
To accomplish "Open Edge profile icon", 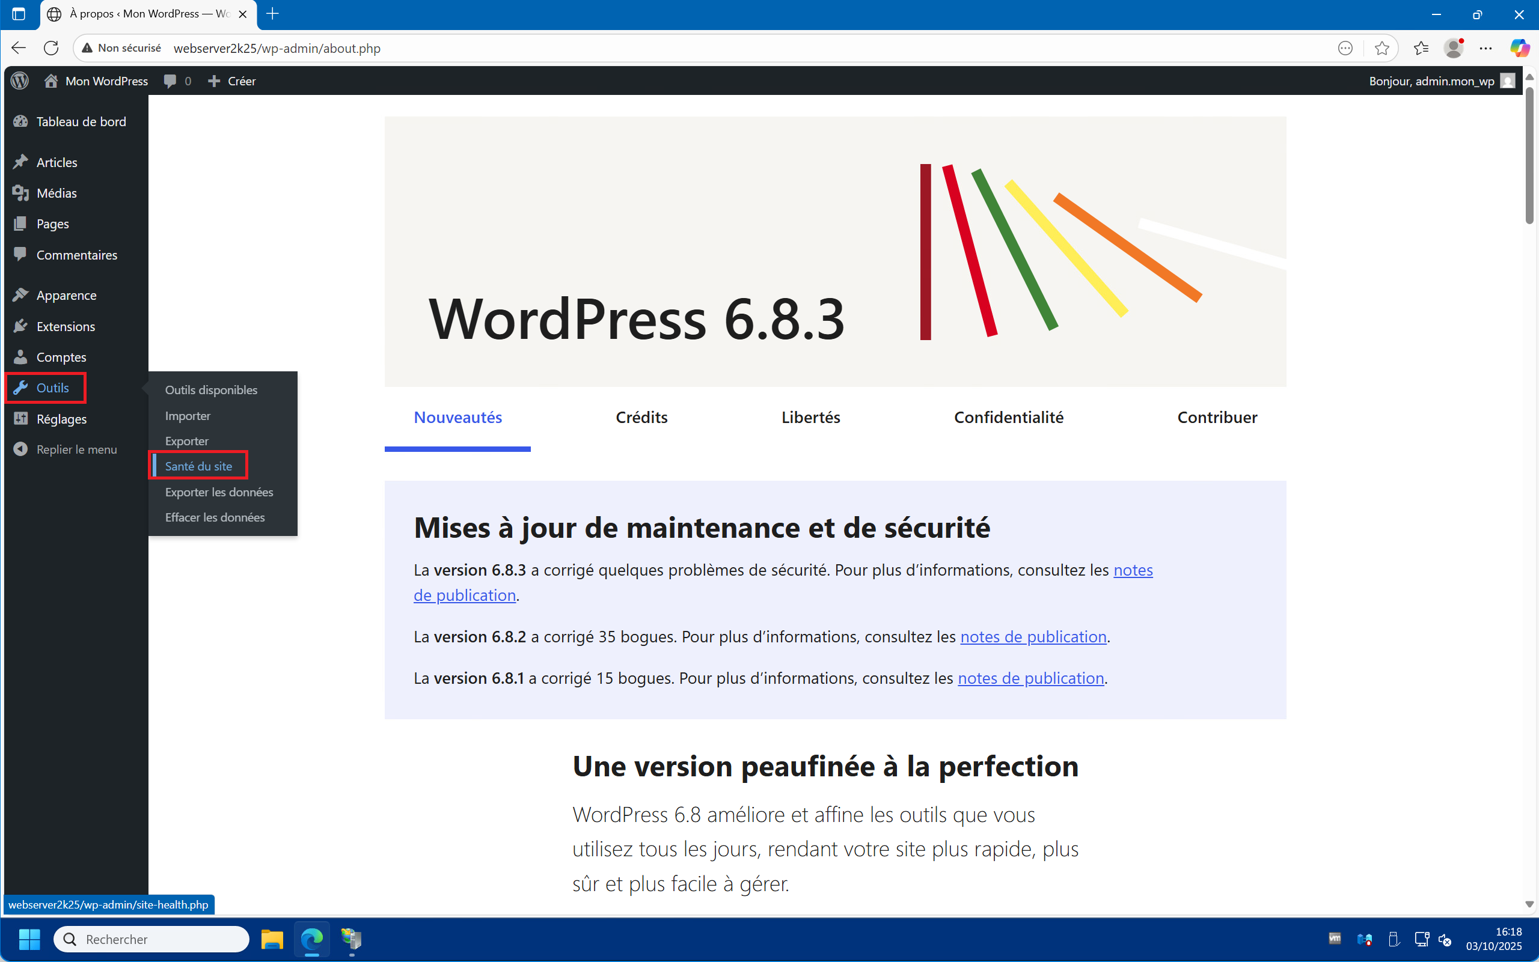I will 1453,48.
